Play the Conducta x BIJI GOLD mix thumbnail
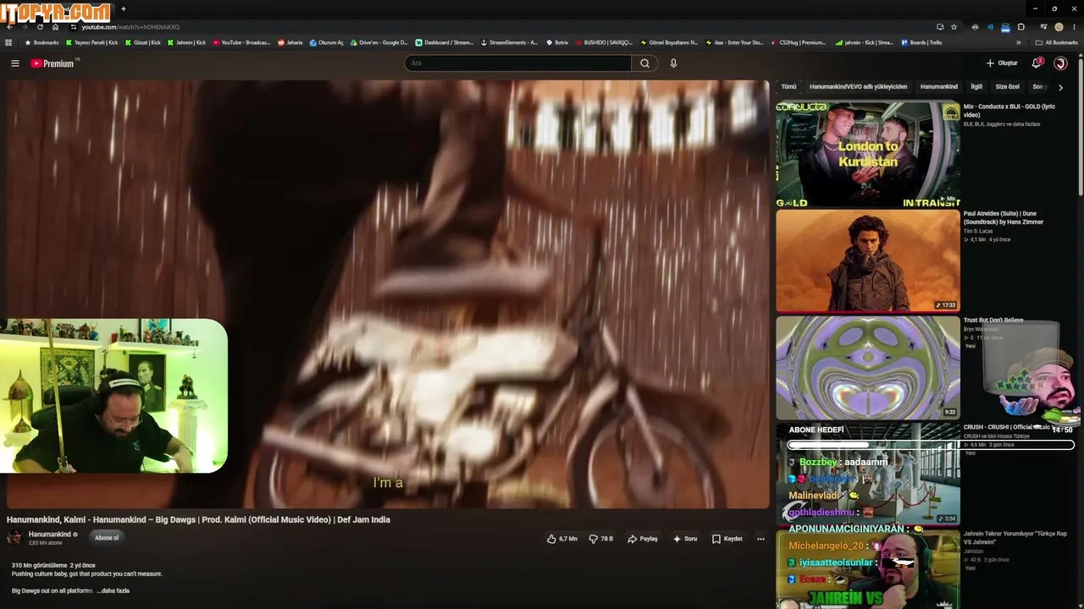The height and width of the screenshot is (609, 1084). click(868, 155)
